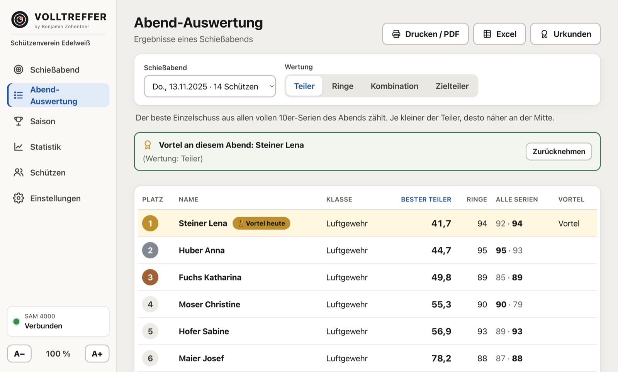
Task: Select Maier Josef name
Action: pyautogui.click(x=201, y=358)
